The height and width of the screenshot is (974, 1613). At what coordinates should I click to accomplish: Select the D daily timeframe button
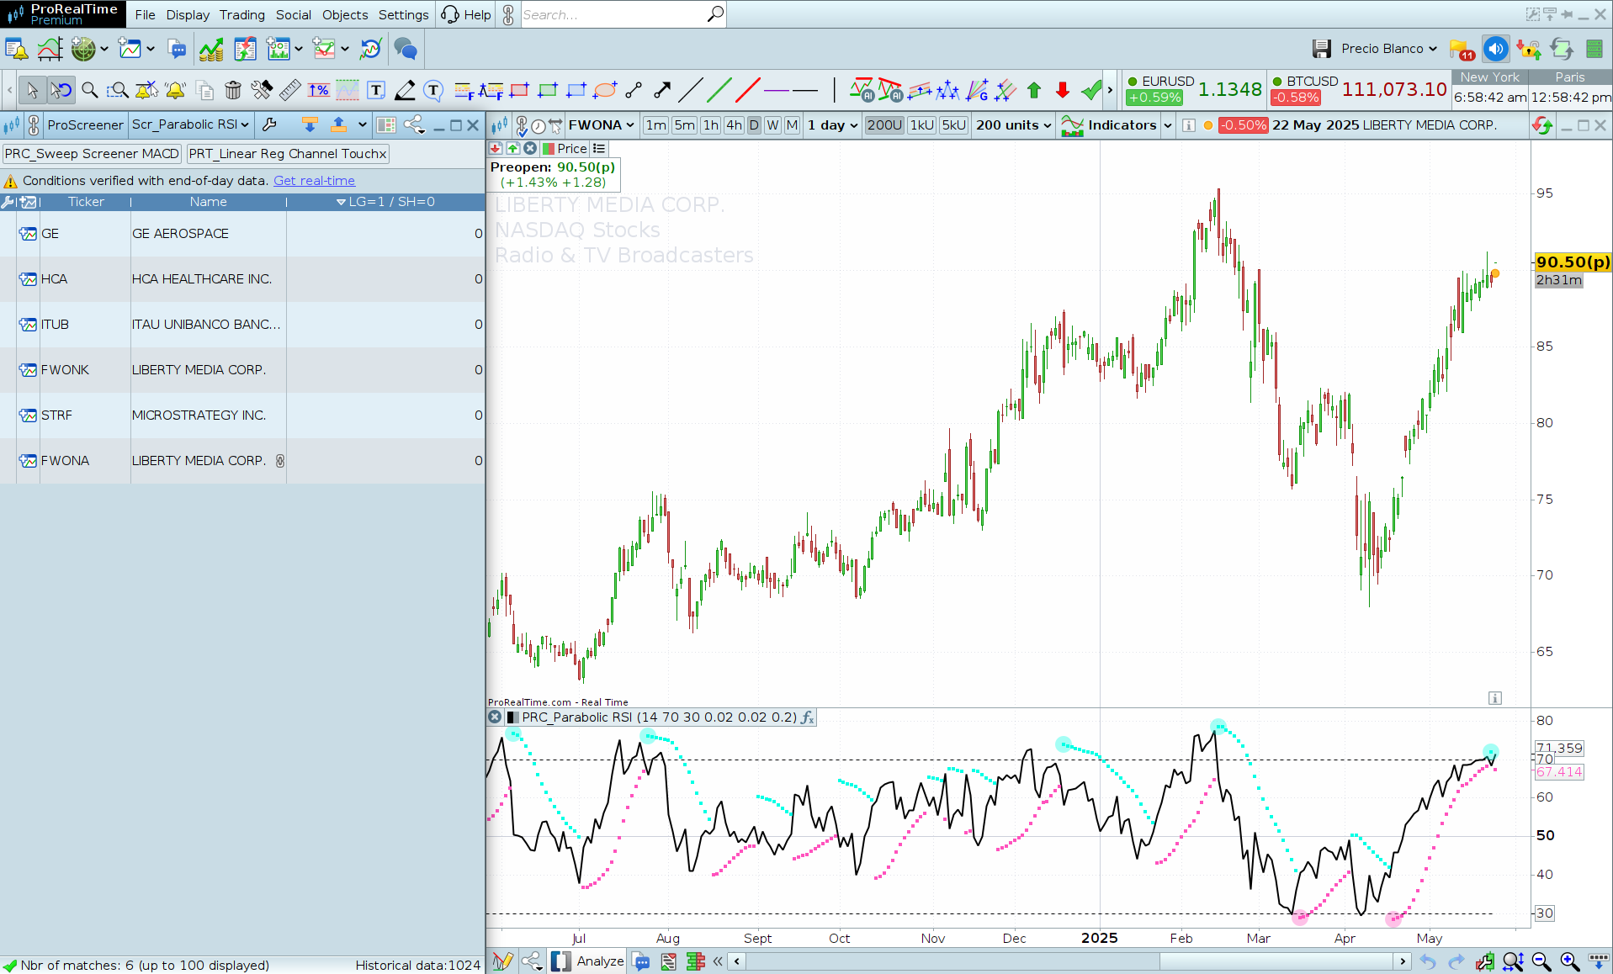(754, 124)
